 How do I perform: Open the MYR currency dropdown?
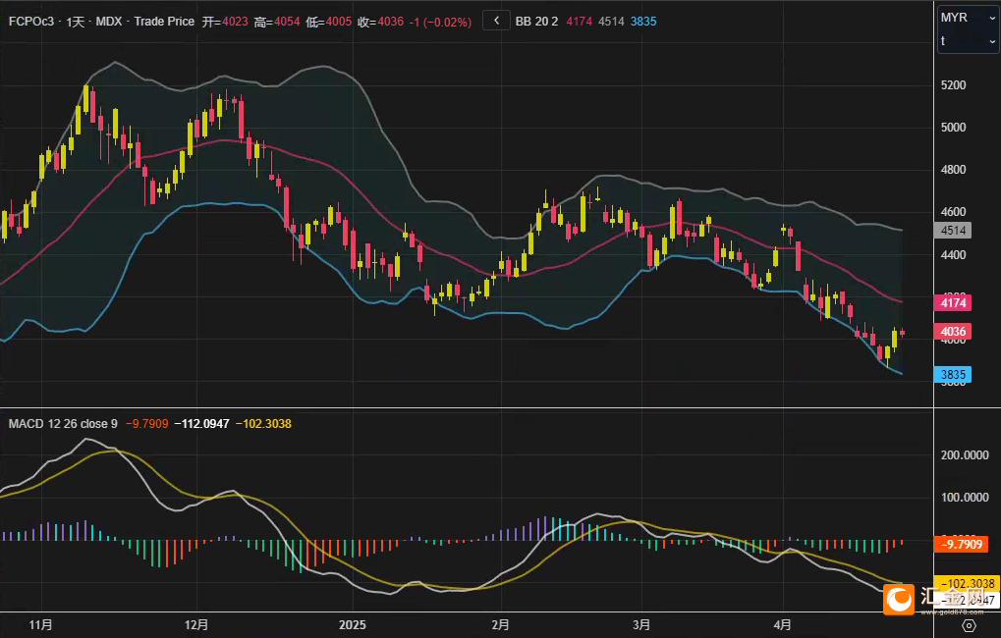(966, 18)
